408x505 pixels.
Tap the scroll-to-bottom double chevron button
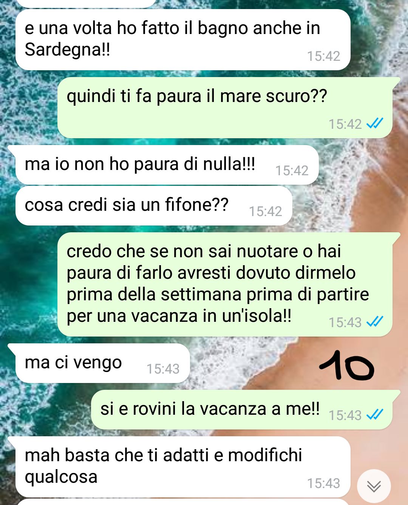click(x=374, y=486)
